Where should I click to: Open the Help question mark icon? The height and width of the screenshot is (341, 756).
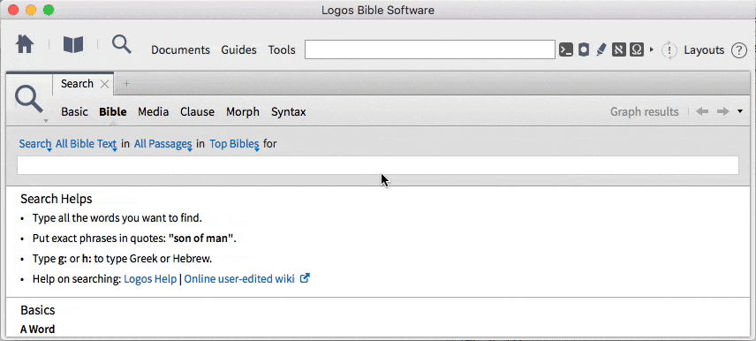point(739,50)
